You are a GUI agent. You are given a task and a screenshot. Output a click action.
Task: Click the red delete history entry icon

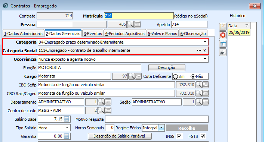pyautogui.click(x=223, y=35)
